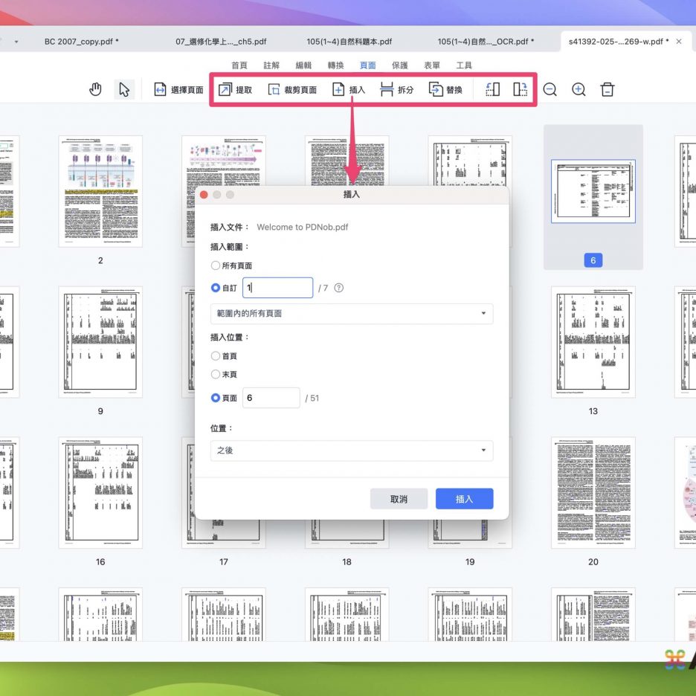Image resolution: width=696 pixels, height=696 pixels.
Task: Delete page using the trash icon
Action: (608, 90)
